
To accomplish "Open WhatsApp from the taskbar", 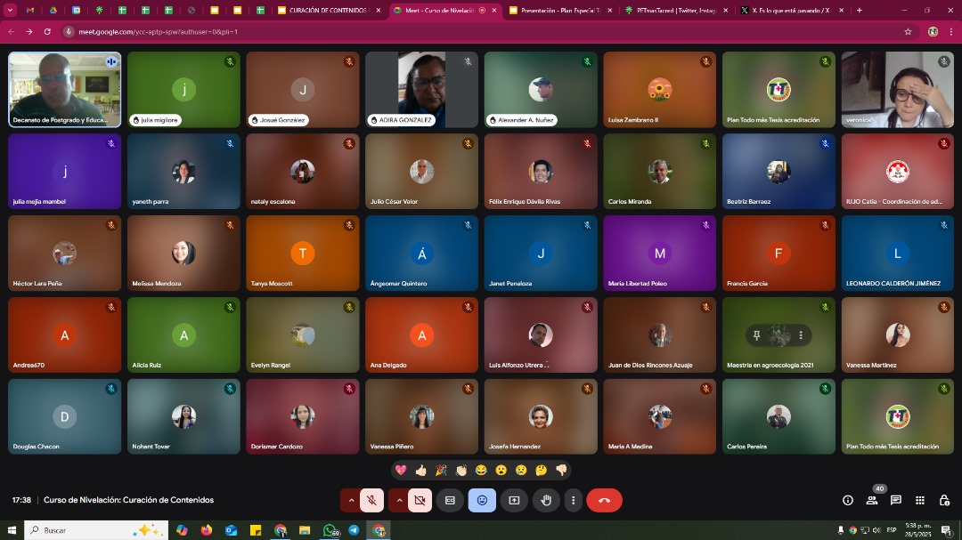I will (330, 530).
